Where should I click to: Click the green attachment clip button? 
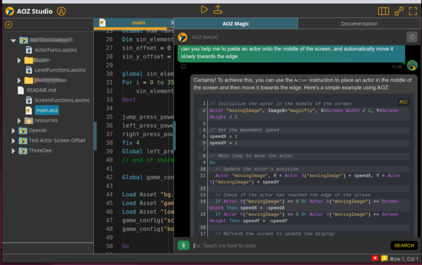coord(183,246)
